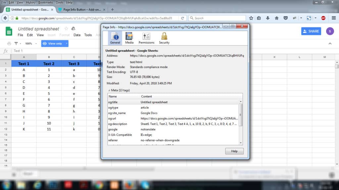The image size is (339, 190).
Task: Star the Untitled spreadsheet
Action: pos(66,29)
